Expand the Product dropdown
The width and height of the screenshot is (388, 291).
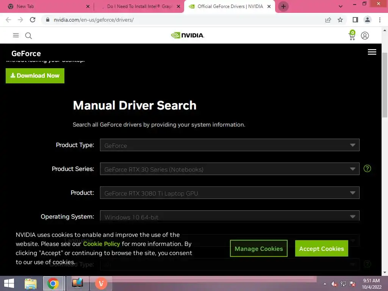[x=230, y=193]
